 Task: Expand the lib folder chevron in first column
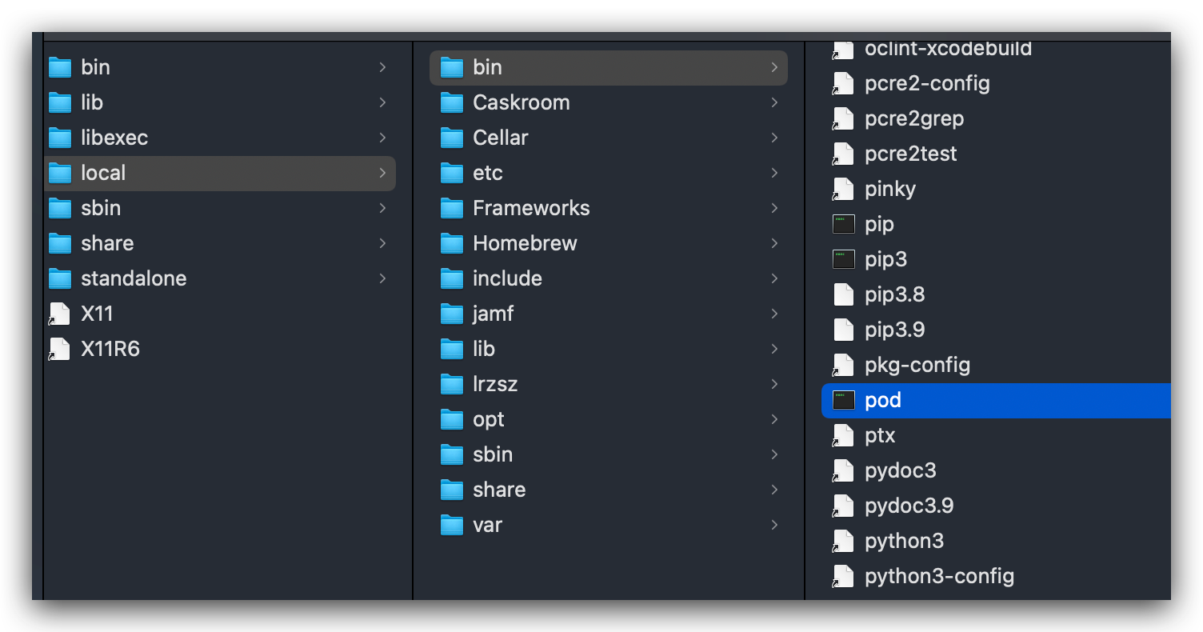383,102
